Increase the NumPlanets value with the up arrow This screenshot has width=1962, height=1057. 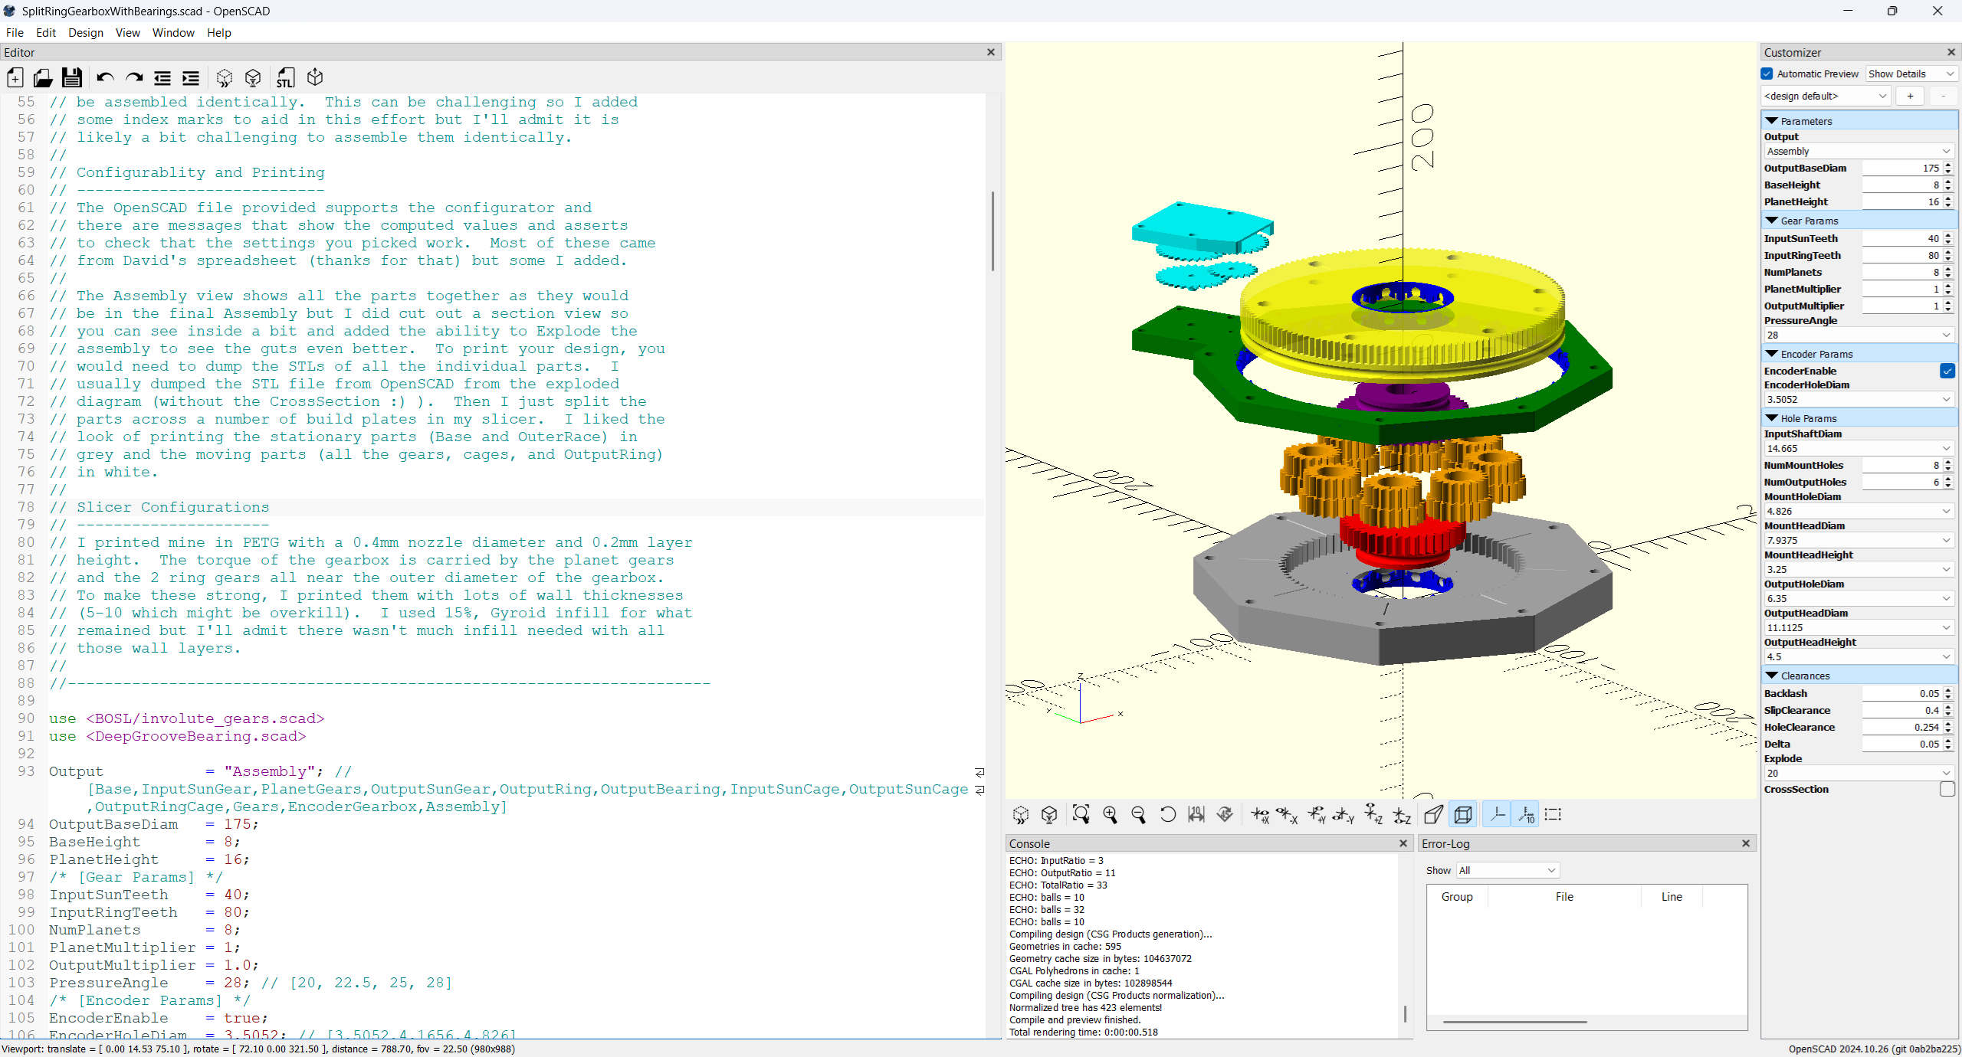pos(1948,269)
